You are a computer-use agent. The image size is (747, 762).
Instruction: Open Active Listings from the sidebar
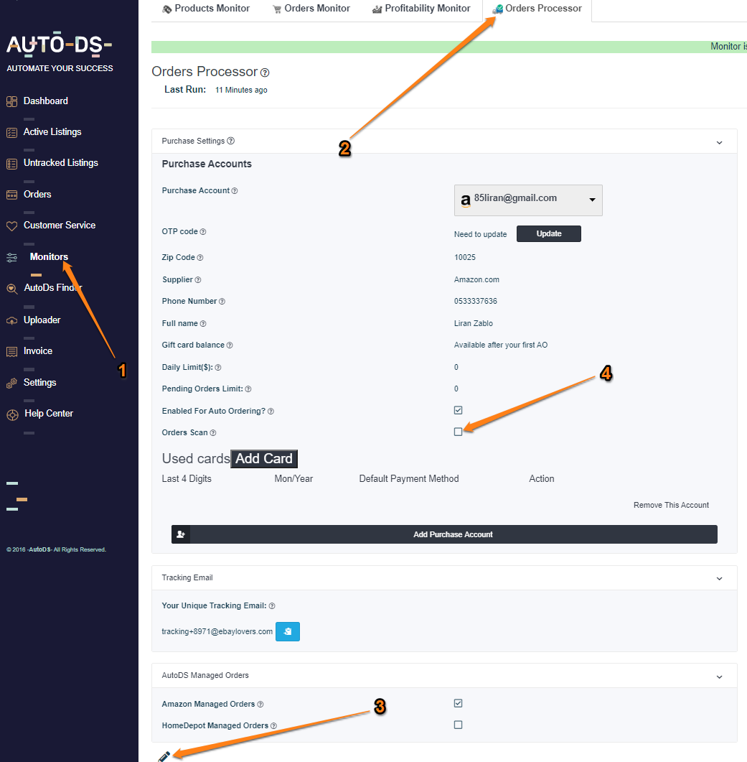(52, 132)
